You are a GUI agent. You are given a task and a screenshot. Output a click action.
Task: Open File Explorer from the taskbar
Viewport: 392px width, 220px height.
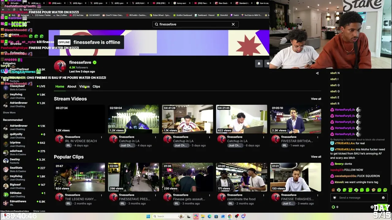point(203,216)
